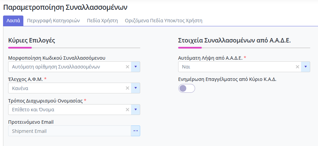This screenshot has height=146, width=318.
Task: Expand the Έλεγχος Α.Φ.Μ. dropdown arrow
Action: (x=135, y=88)
